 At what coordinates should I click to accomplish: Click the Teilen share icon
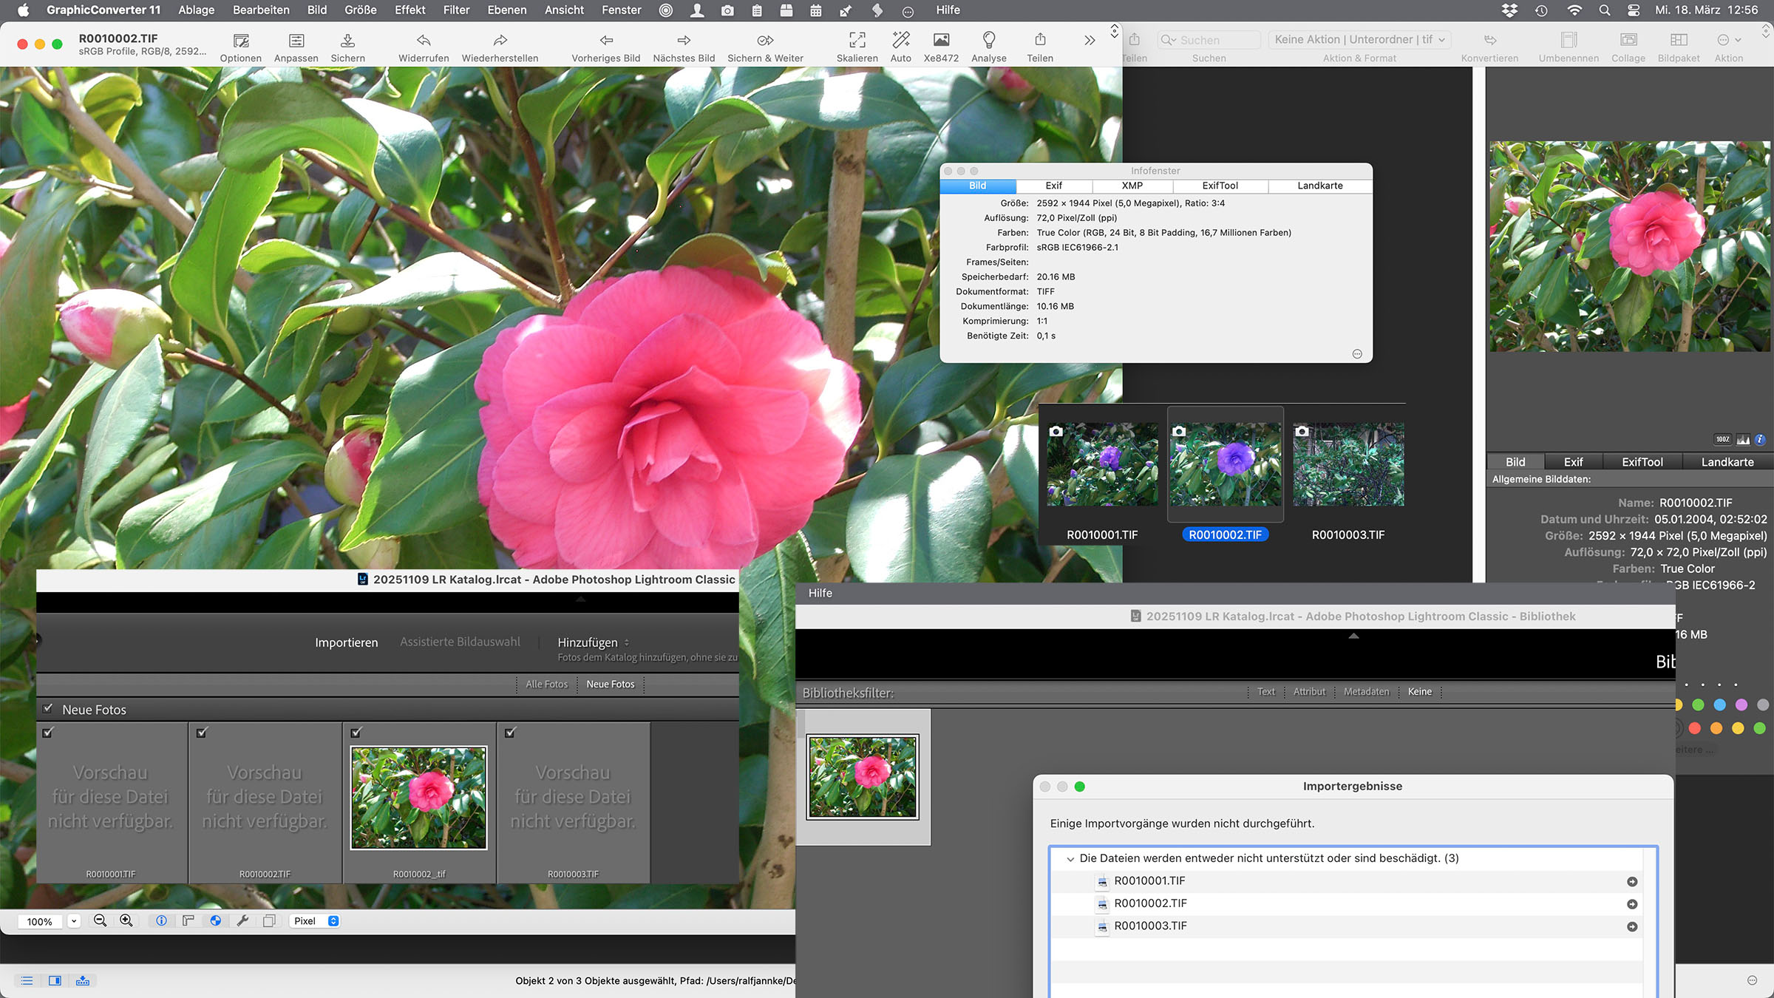1039,41
